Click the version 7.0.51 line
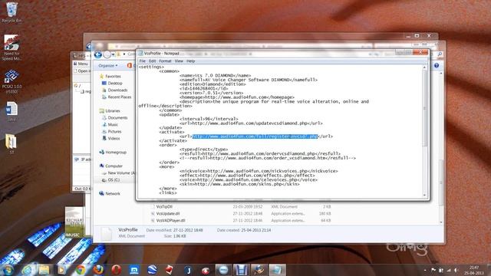This screenshot has width=491, height=276. click(212, 93)
